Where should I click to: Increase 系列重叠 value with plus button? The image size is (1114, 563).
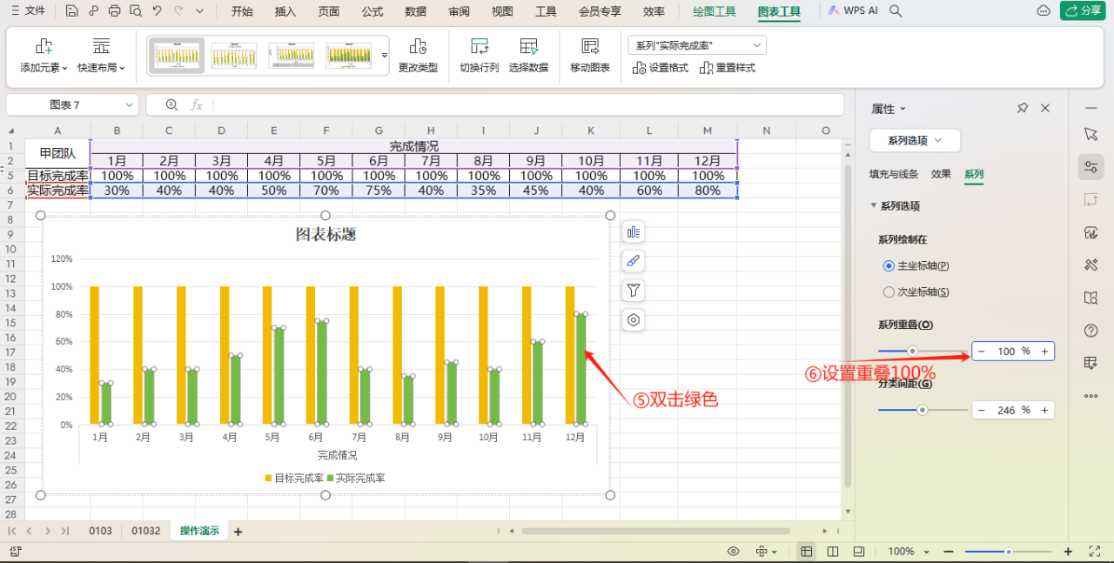[1044, 352]
